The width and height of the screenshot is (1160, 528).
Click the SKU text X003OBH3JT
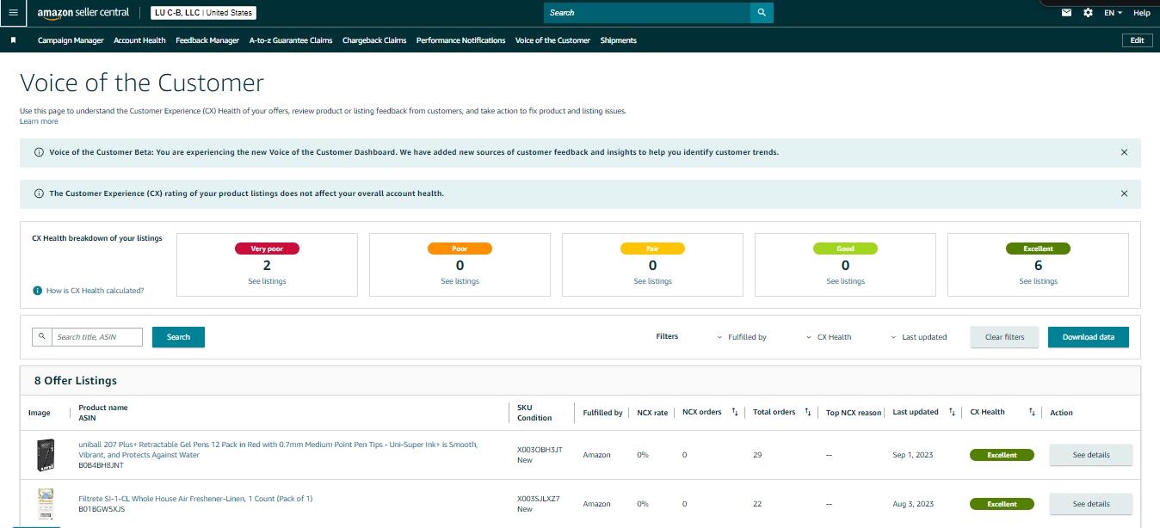click(x=539, y=450)
